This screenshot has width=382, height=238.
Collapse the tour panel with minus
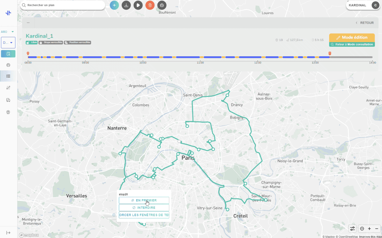point(28,23)
